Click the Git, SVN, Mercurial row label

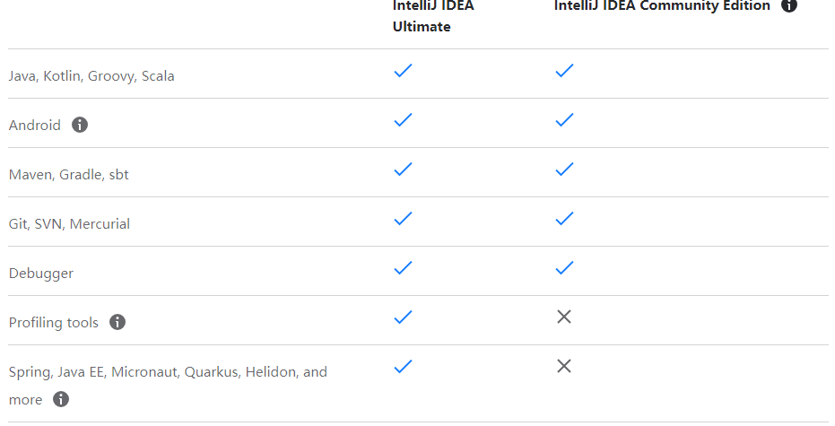(x=69, y=223)
